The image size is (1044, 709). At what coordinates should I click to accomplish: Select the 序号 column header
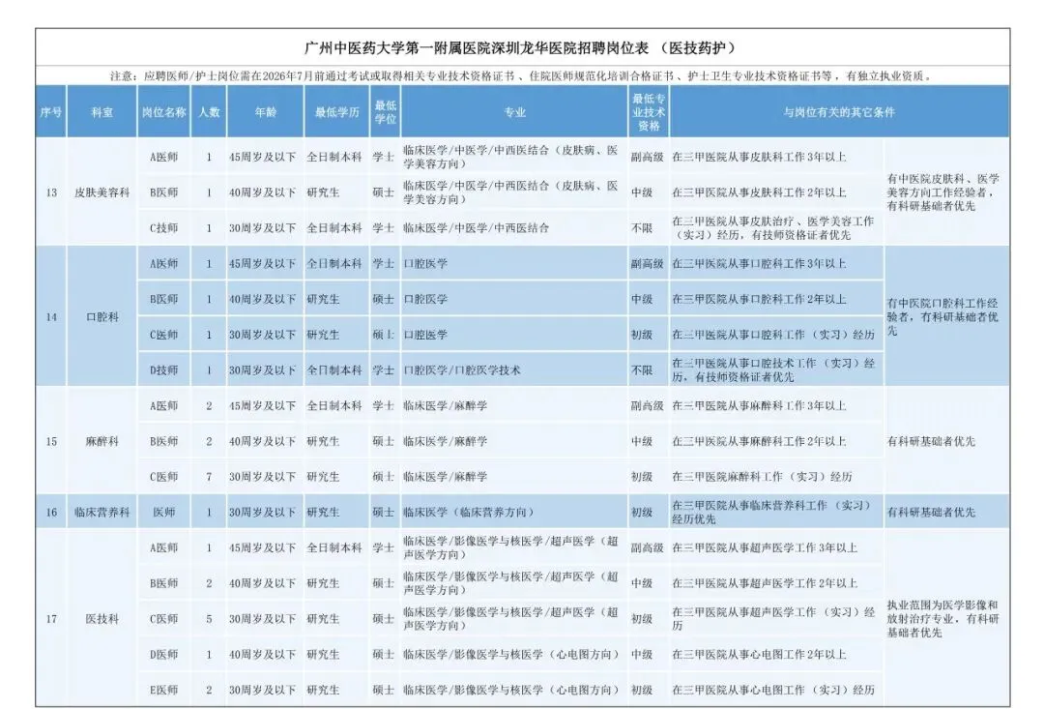[50, 112]
